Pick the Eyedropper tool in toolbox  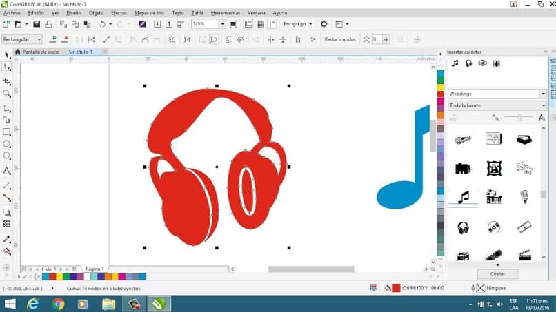(7, 239)
